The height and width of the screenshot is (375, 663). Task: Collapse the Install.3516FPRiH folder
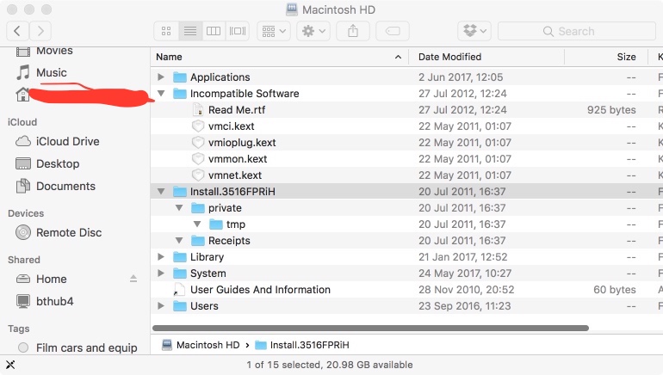tap(161, 191)
